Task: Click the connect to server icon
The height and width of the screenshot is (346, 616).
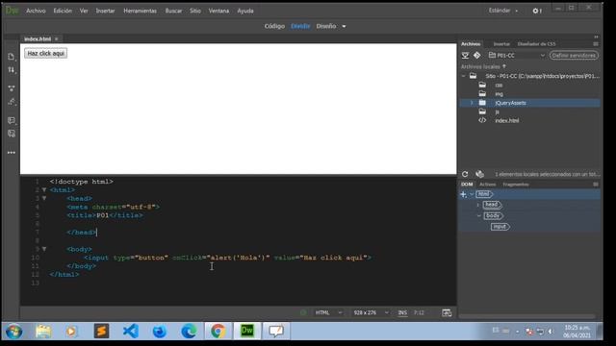Action: pyautogui.click(x=465, y=56)
